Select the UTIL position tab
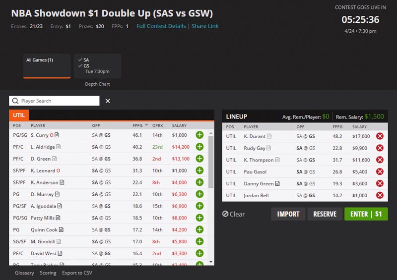Screen dimensions: 397x280 19,115
